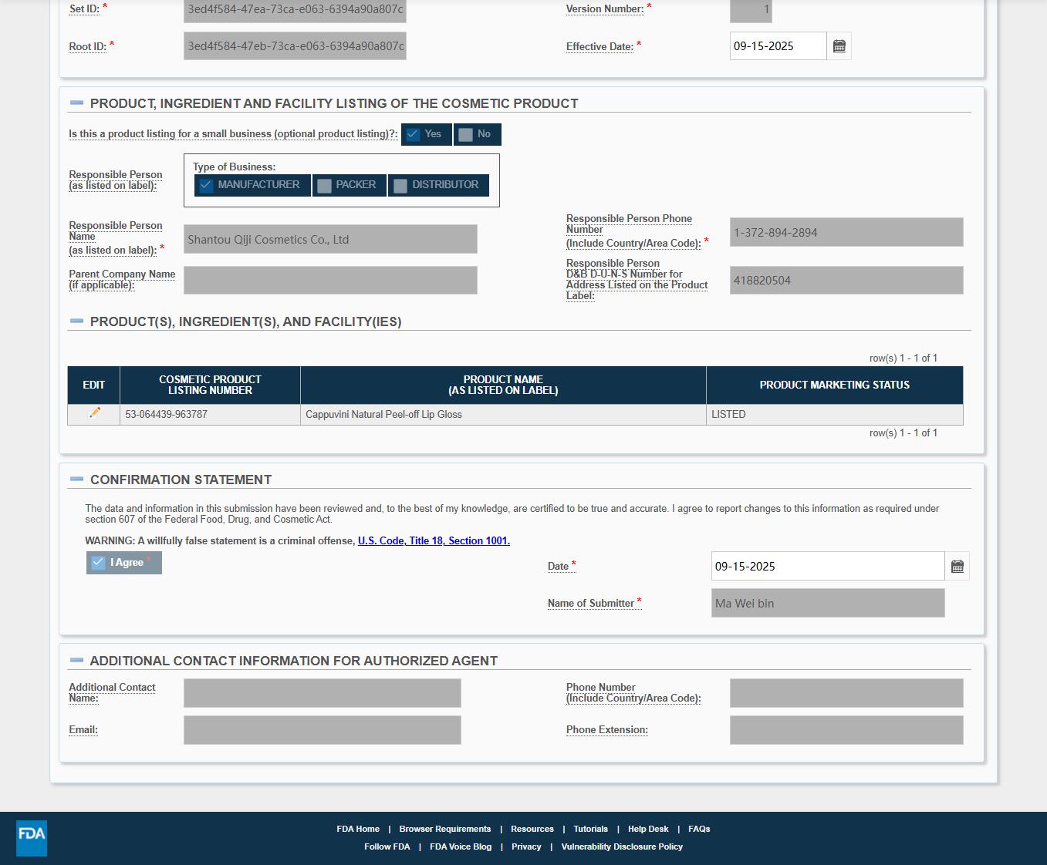Open U.S. Code Title 18 Section 1001 link

[x=434, y=541]
